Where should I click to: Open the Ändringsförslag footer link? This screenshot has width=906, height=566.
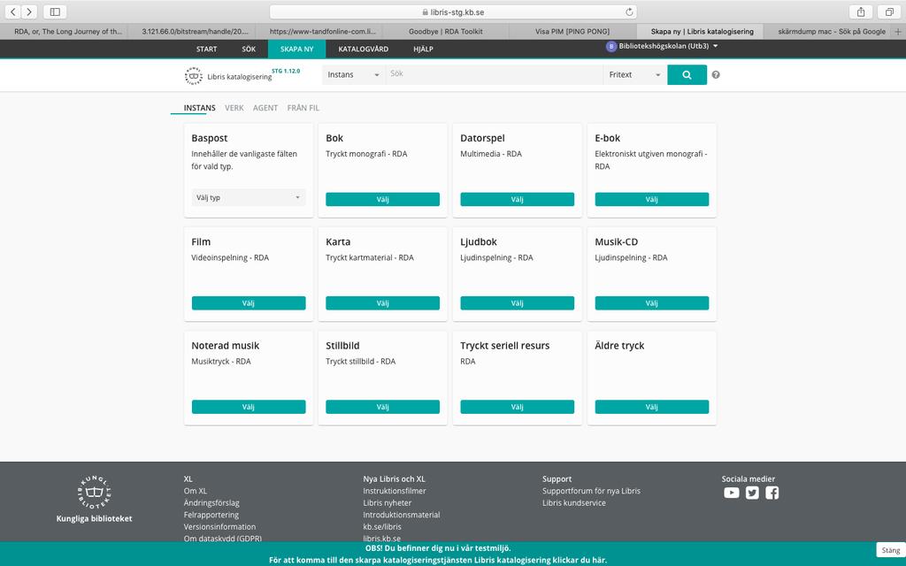click(x=211, y=503)
